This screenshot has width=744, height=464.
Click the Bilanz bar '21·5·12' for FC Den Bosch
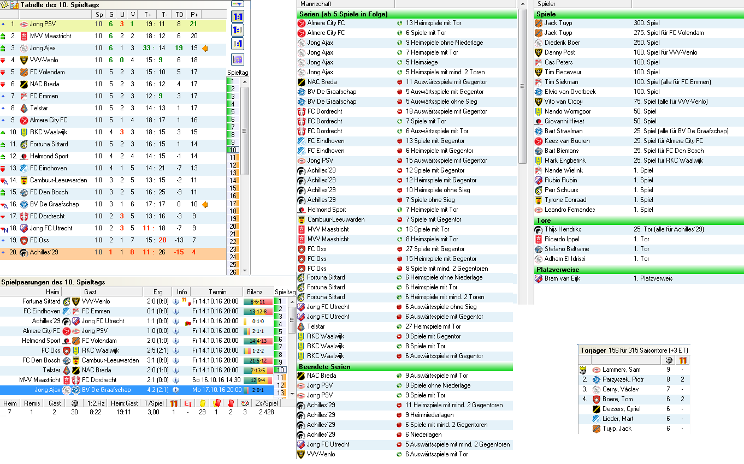pos(258,360)
